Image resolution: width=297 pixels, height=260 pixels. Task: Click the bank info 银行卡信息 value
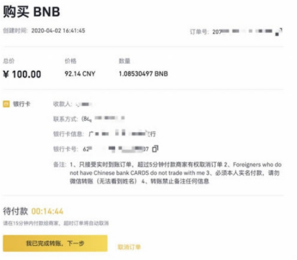(x=122, y=133)
